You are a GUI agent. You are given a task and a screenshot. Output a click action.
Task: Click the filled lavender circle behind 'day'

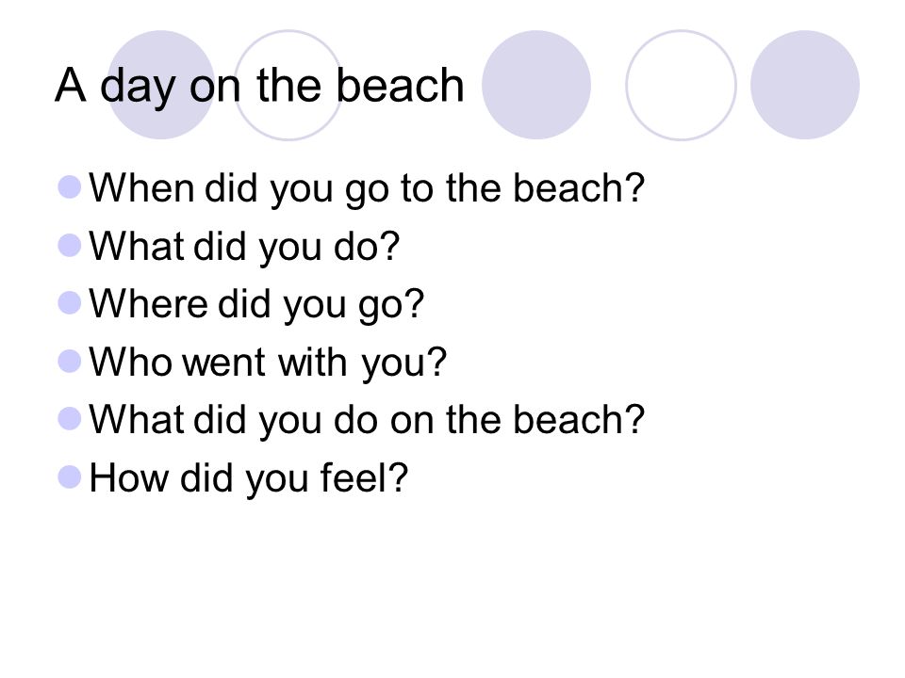161,85
